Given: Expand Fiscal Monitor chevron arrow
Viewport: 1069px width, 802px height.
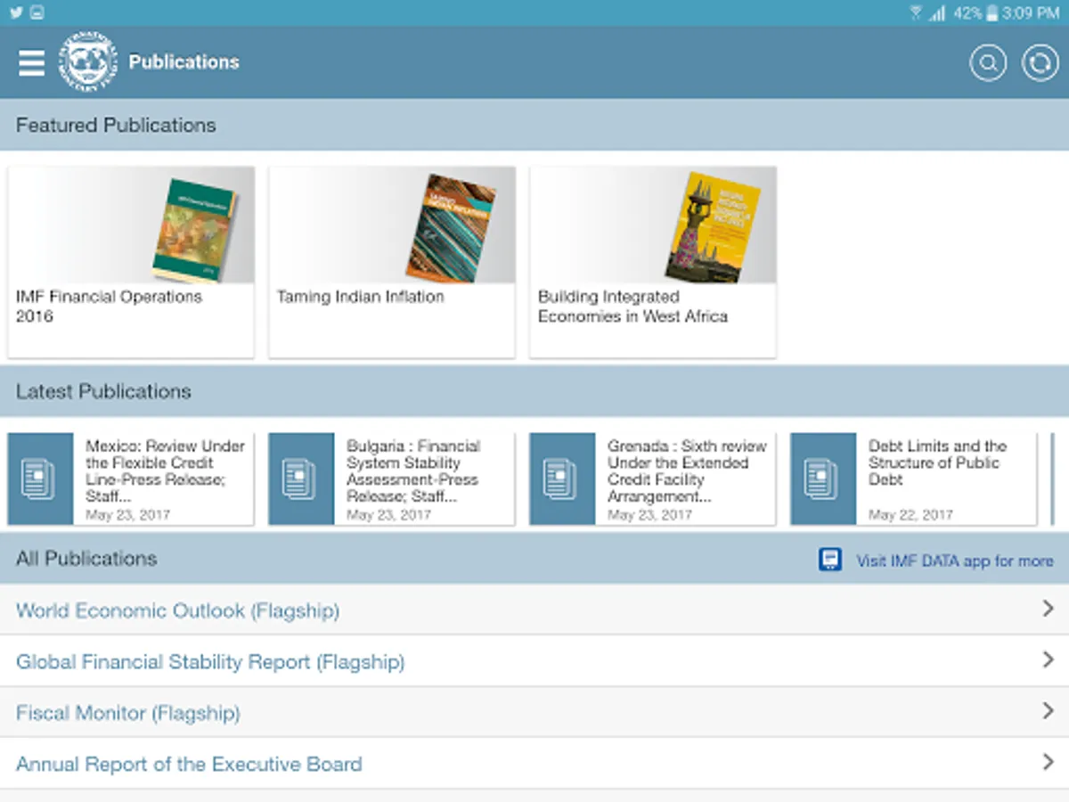Looking at the screenshot, I should tap(1048, 711).
